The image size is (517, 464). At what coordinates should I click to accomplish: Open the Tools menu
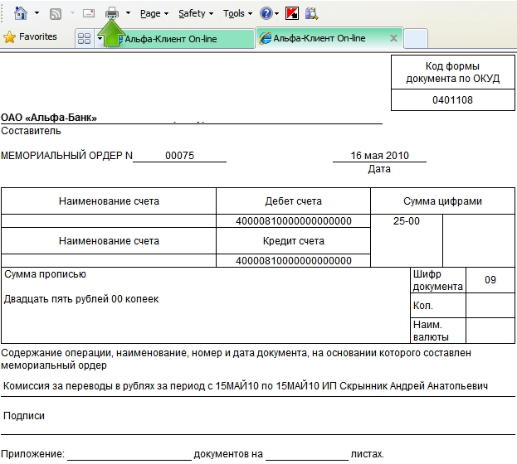(237, 14)
